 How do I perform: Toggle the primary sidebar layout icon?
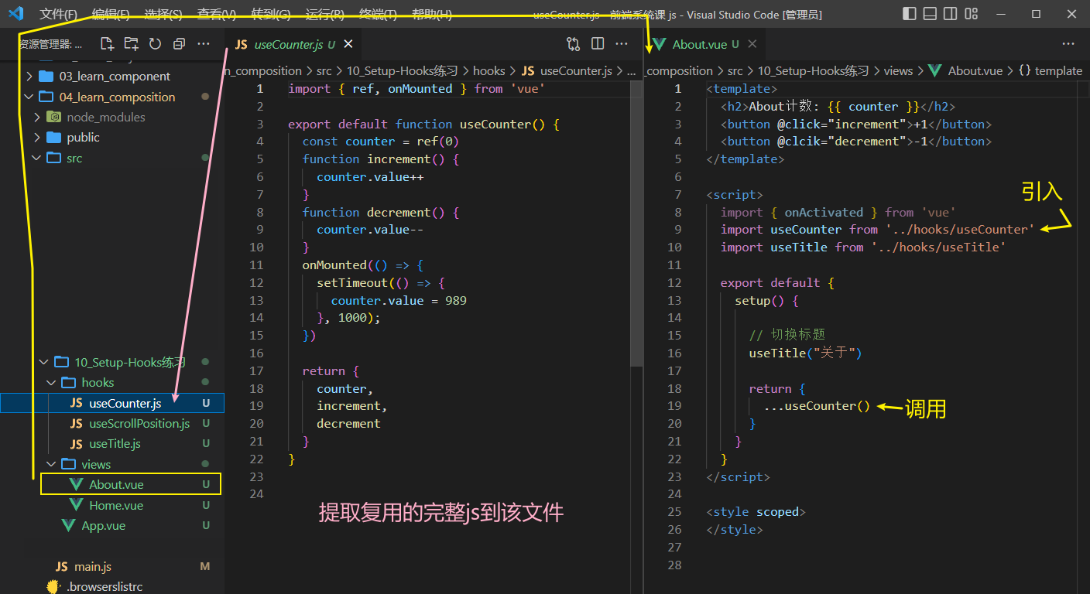click(x=910, y=14)
